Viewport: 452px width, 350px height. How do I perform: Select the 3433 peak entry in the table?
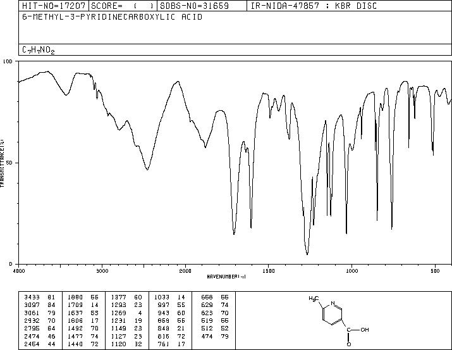click(40, 297)
